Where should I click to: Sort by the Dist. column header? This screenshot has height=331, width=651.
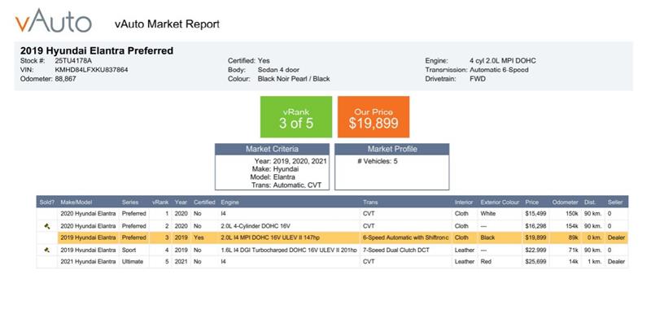pos(589,202)
